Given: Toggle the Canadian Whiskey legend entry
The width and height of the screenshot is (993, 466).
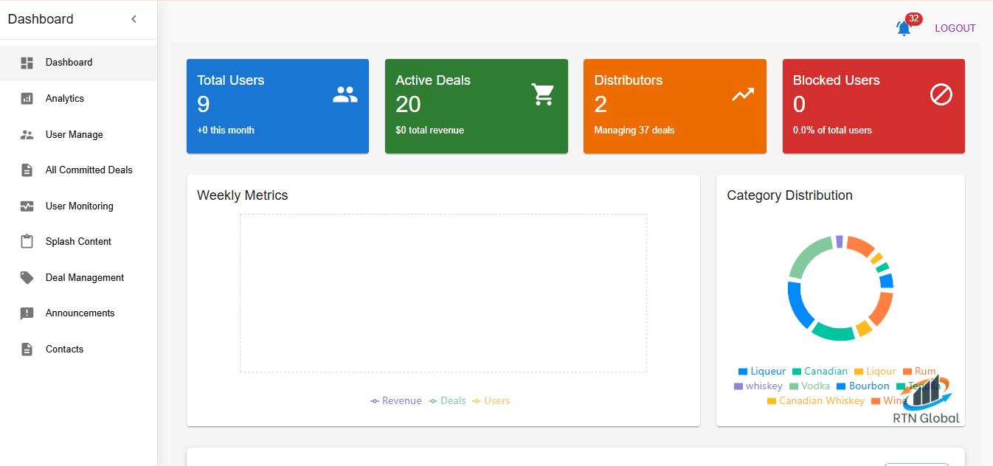Looking at the screenshot, I should point(815,401).
